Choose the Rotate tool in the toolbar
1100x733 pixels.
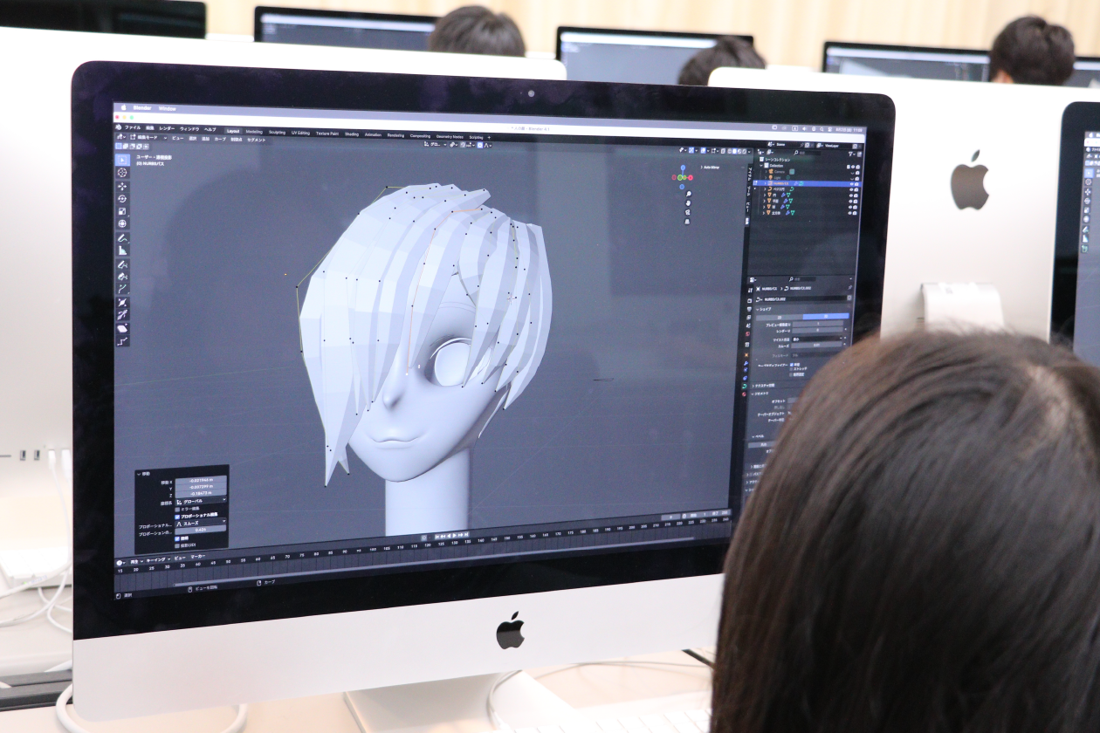[122, 199]
